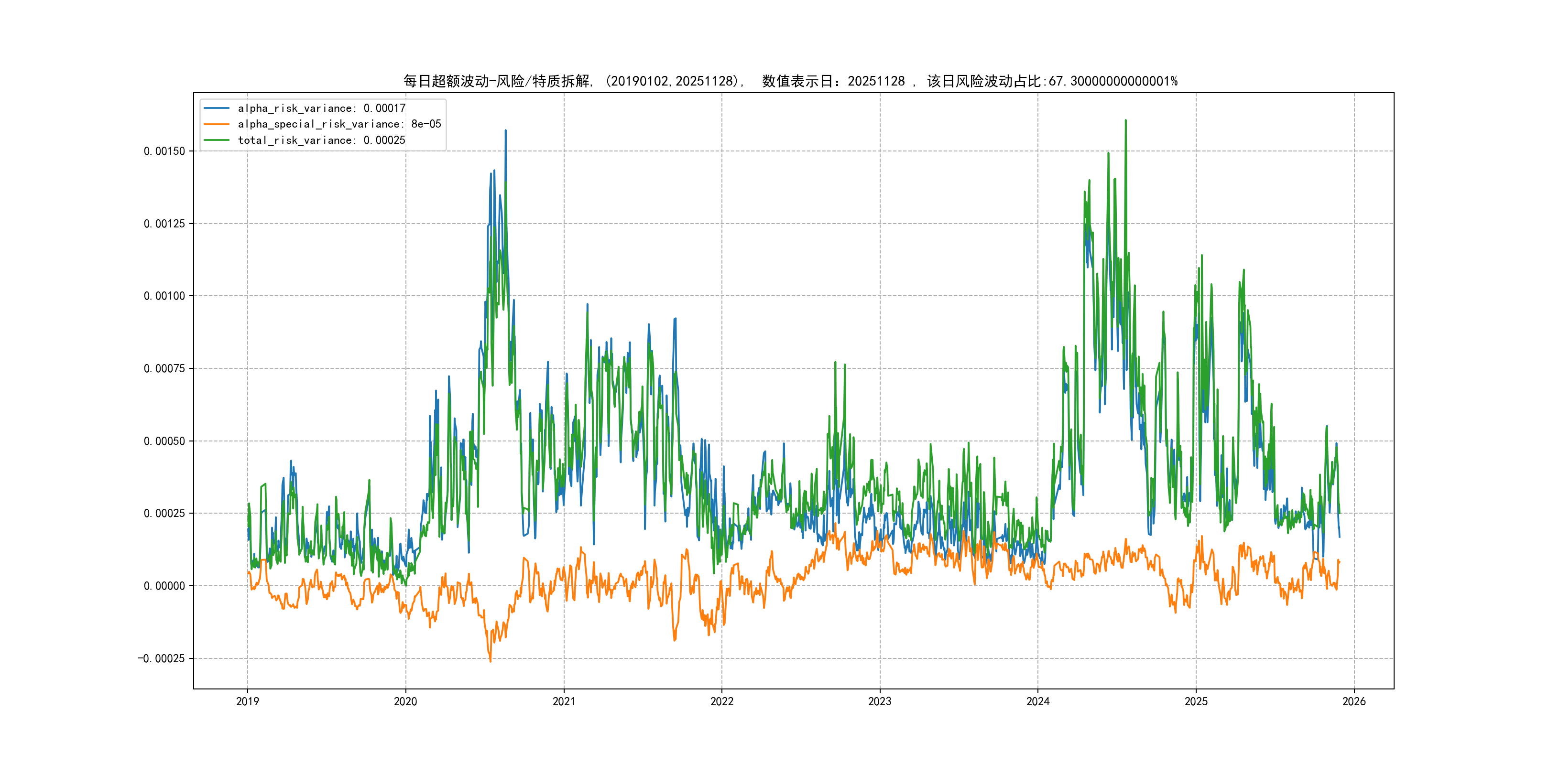Click the 0.00100 y-axis tick label

coord(164,296)
